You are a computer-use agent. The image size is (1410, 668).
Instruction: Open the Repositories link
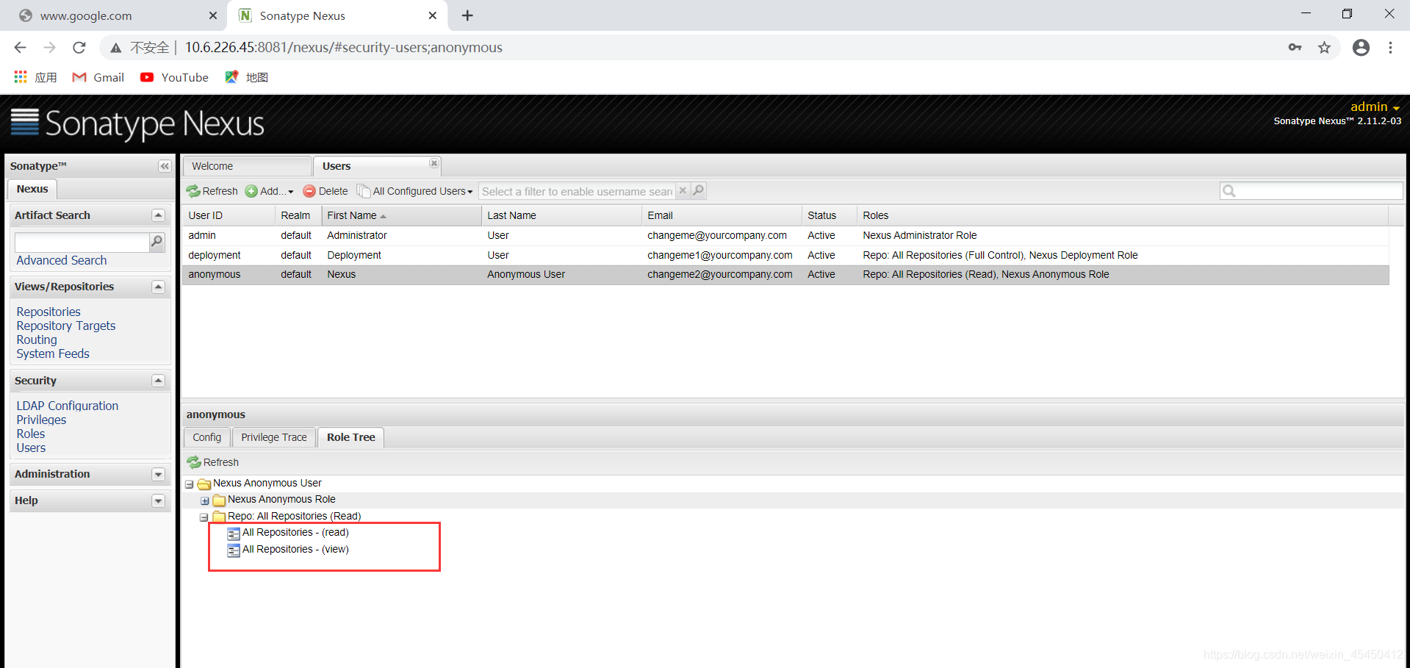point(48,312)
